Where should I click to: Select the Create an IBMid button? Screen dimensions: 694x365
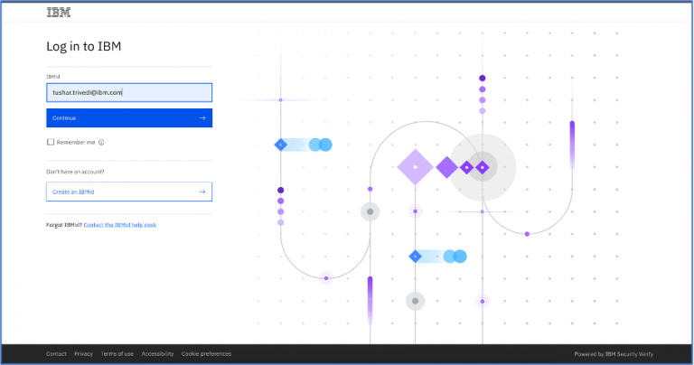(128, 192)
